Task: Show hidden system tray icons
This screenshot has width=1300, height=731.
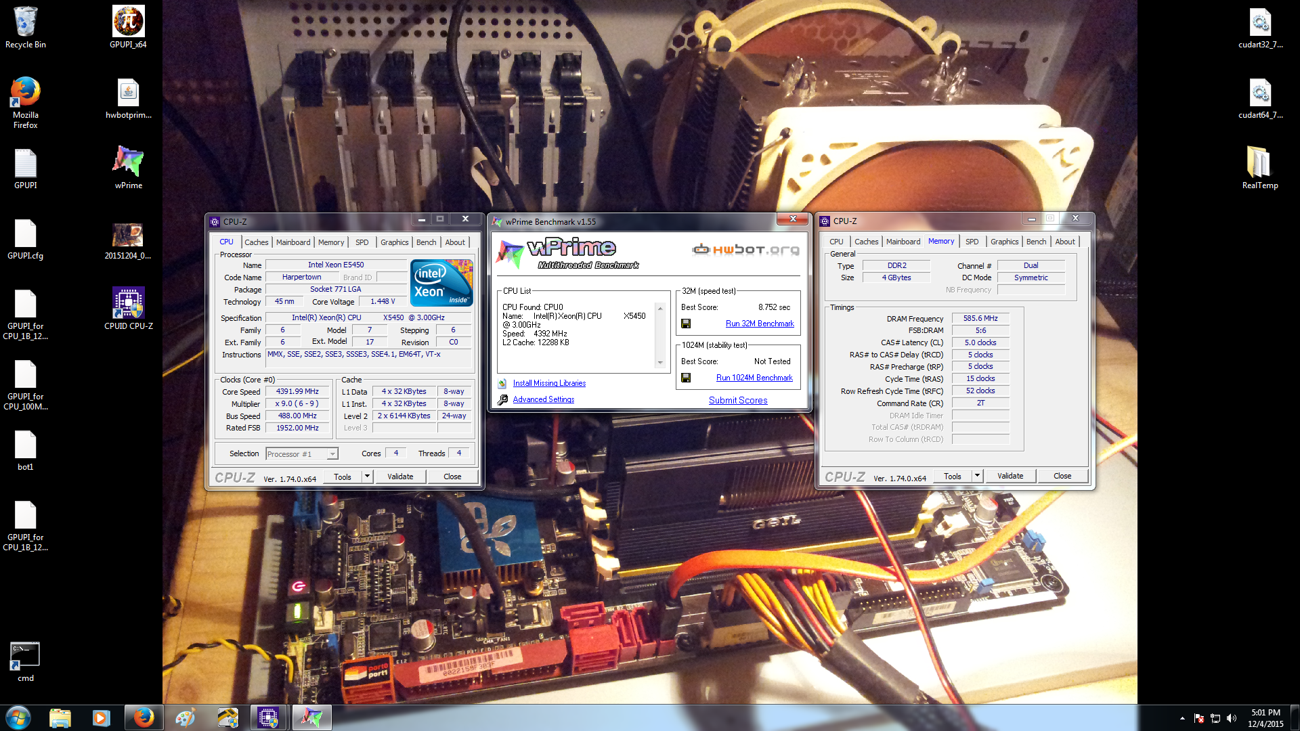Action: coord(1182,718)
